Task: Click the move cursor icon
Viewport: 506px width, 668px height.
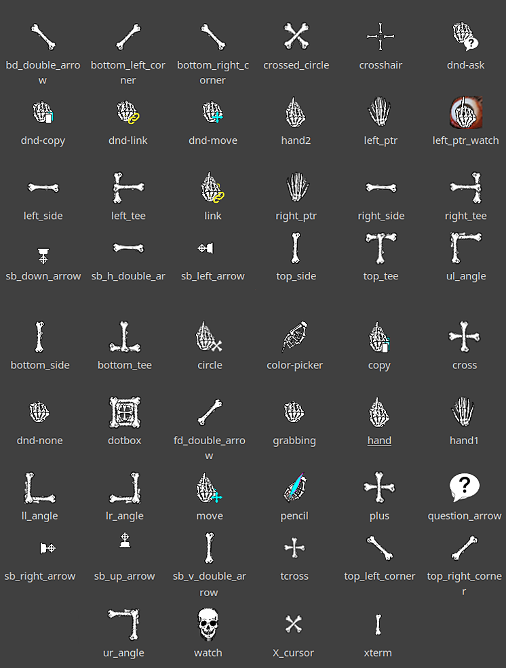Action: 210,488
